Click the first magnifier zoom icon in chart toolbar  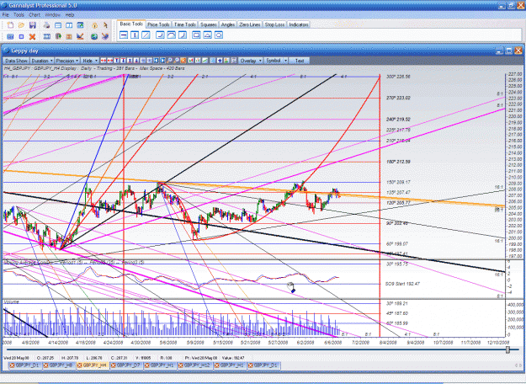(168, 61)
